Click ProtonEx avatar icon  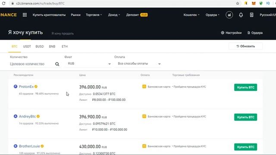click(x=16, y=87)
